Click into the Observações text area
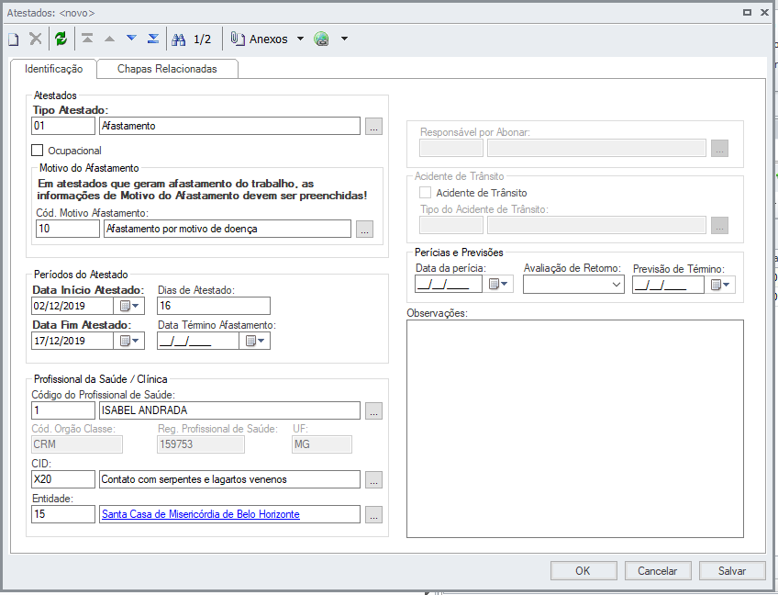 574,428
